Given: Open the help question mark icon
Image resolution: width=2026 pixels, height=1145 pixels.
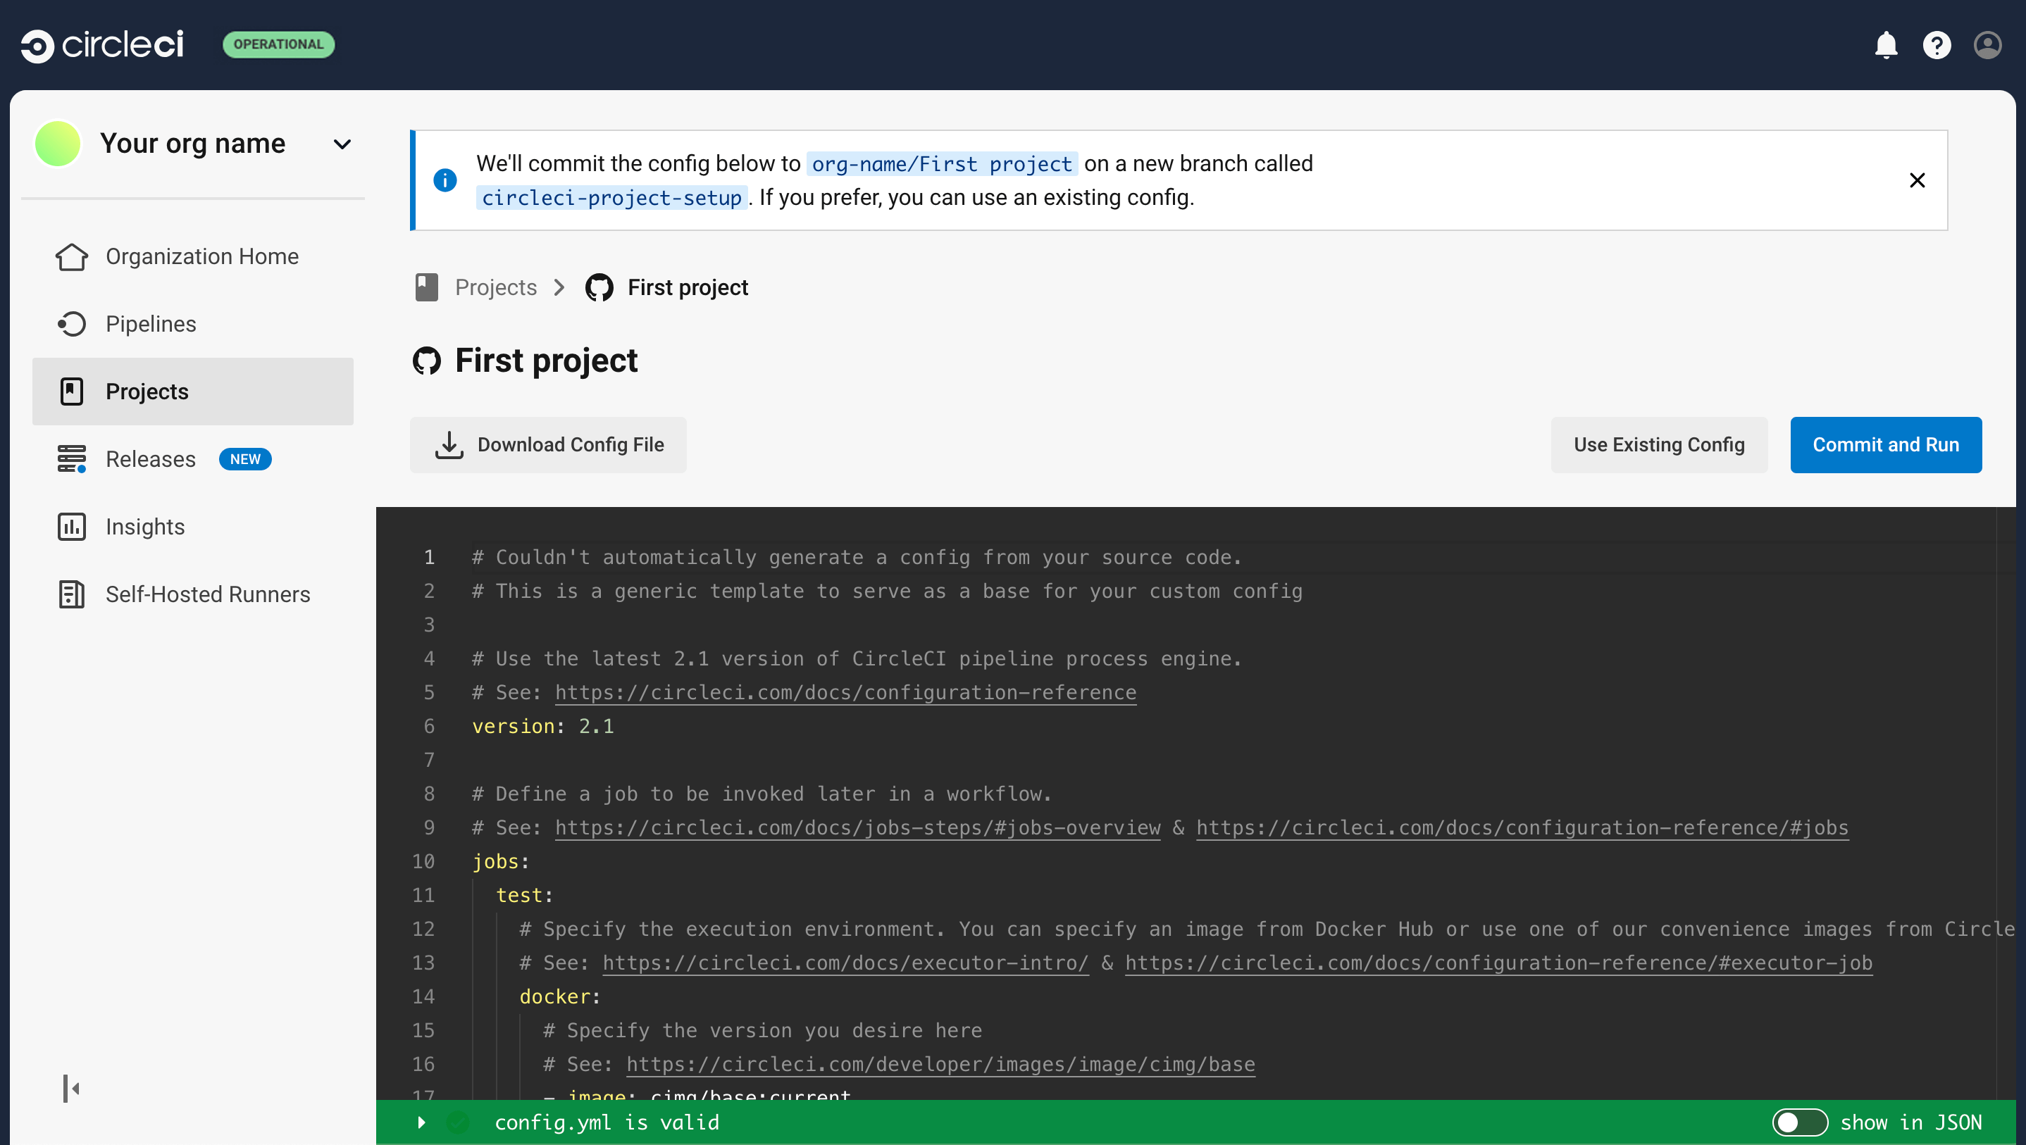Looking at the screenshot, I should tap(1937, 45).
